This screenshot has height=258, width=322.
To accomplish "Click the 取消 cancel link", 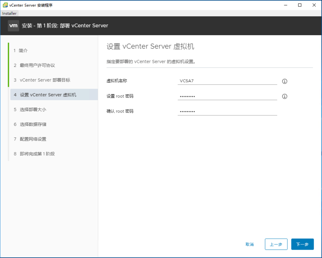I will point(250,244).
